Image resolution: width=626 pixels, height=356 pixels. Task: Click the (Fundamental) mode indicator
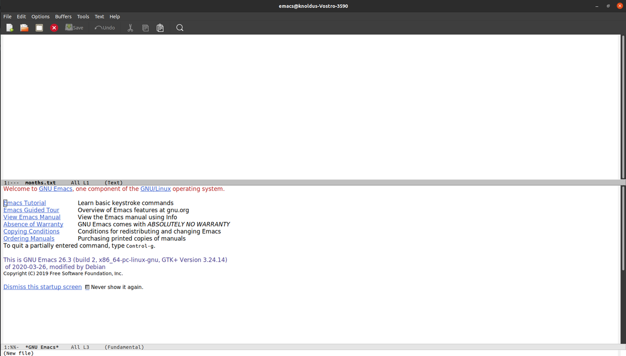[x=124, y=347]
